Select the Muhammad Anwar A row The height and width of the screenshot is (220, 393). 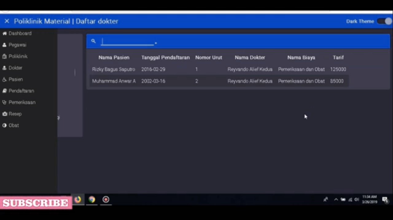[114, 81]
